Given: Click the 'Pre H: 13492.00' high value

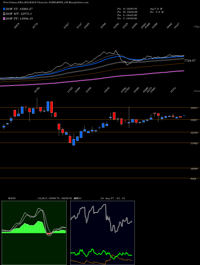Looking at the screenshot, I should pyautogui.click(x=127, y=12).
